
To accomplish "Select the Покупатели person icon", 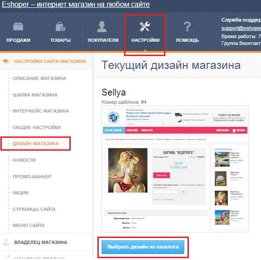I will (x=102, y=27).
